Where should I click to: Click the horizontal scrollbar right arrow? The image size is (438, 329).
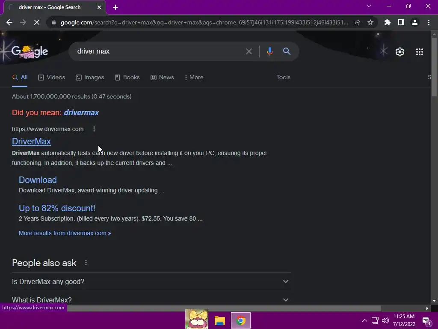(427, 308)
